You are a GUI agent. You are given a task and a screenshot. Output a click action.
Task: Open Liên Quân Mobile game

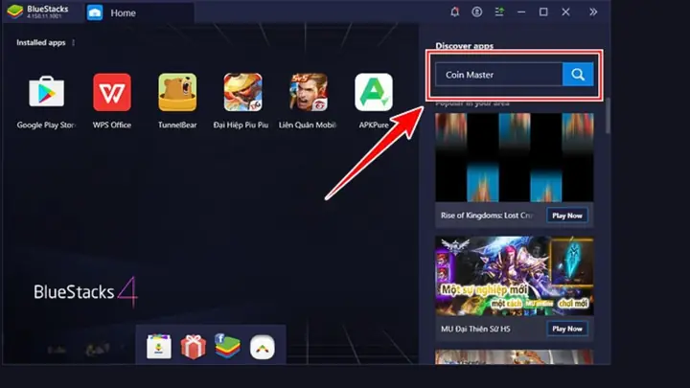click(308, 92)
